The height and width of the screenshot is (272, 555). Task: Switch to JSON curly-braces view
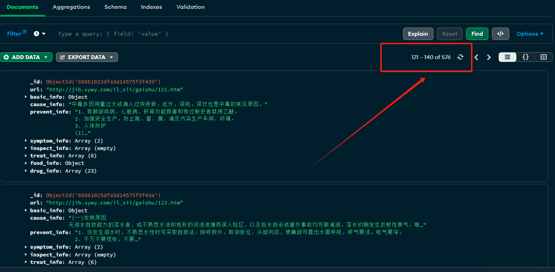(x=526, y=57)
